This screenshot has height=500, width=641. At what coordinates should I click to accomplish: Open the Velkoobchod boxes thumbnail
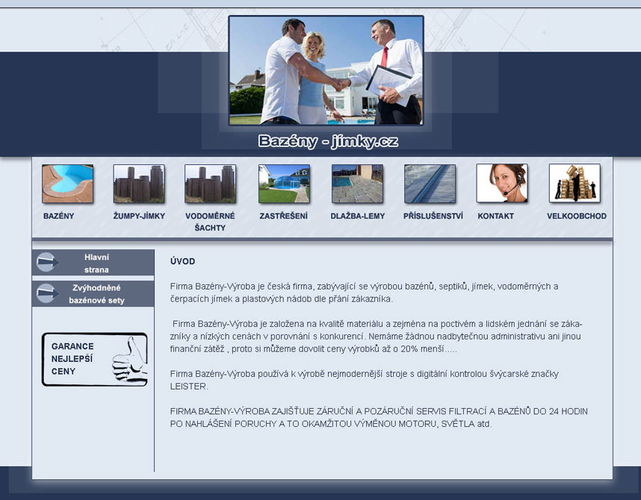tap(575, 183)
